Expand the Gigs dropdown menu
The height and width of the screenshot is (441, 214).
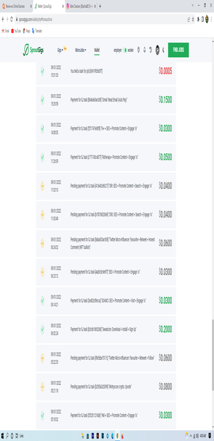[x=60, y=50]
